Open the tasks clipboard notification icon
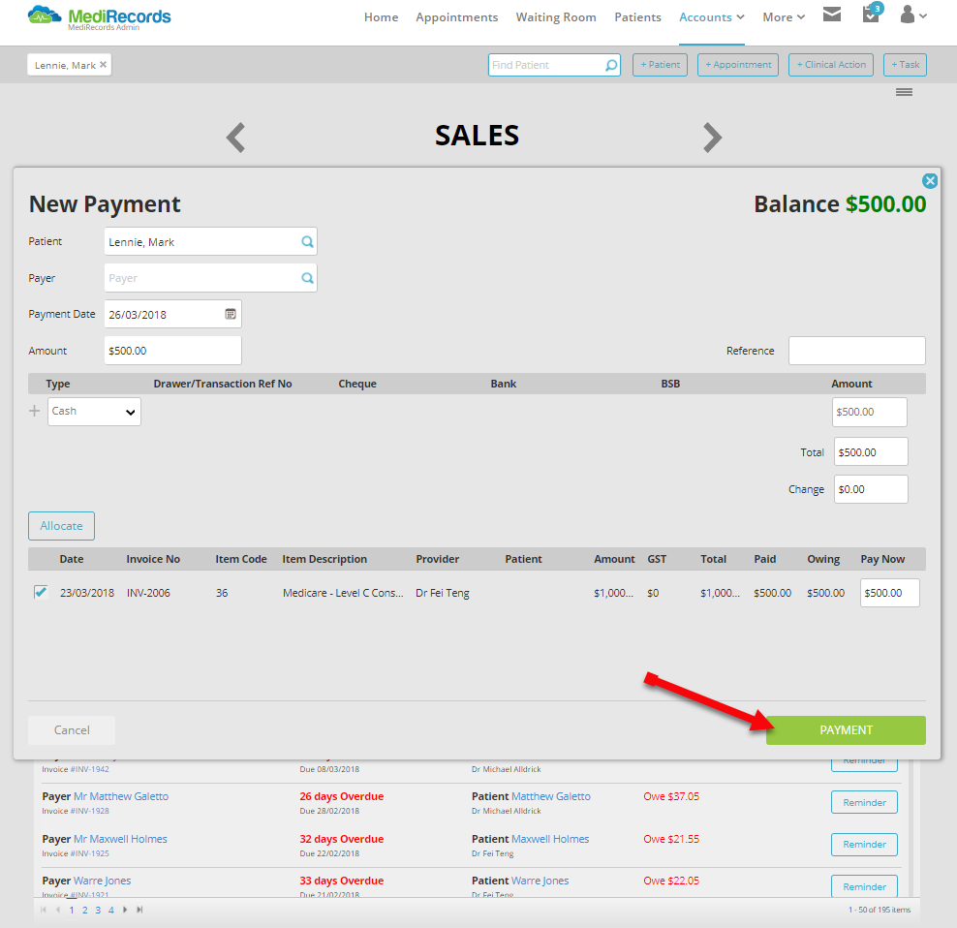Screen dimensions: 957x928 click(x=871, y=14)
